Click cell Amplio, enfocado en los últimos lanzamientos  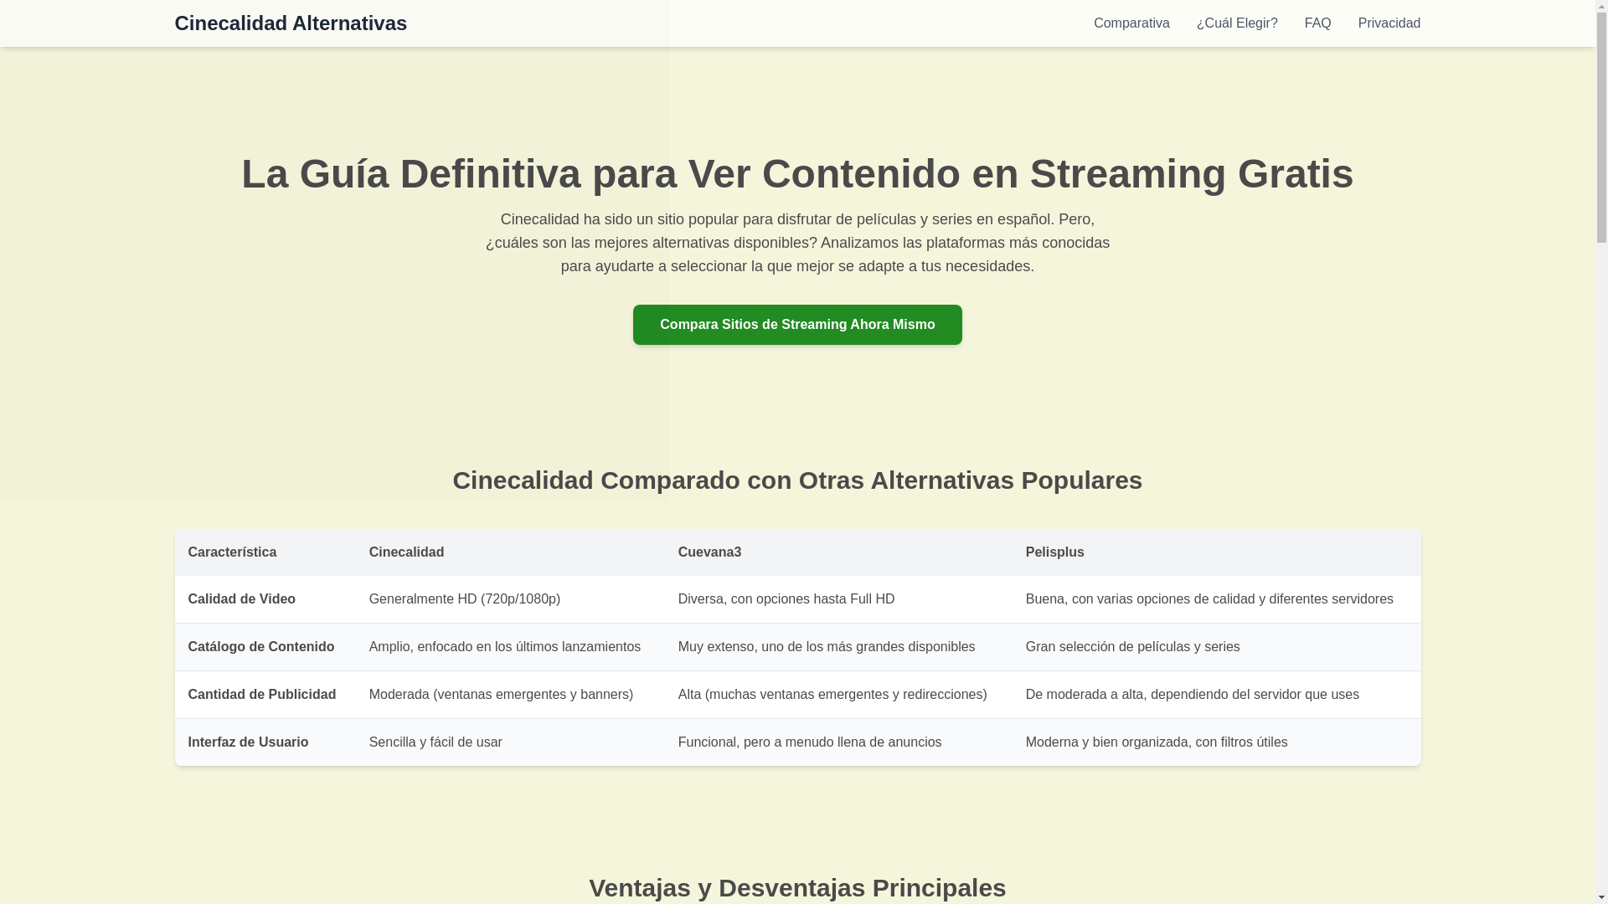click(x=510, y=647)
